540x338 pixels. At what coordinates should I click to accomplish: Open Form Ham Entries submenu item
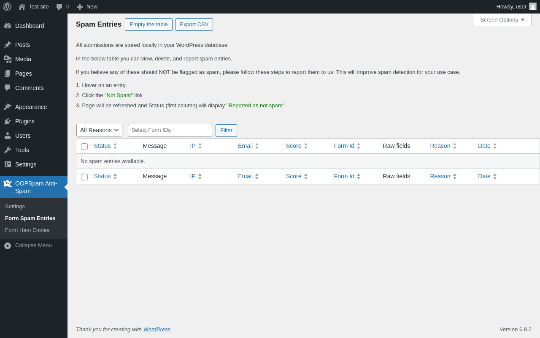point(27,230)
